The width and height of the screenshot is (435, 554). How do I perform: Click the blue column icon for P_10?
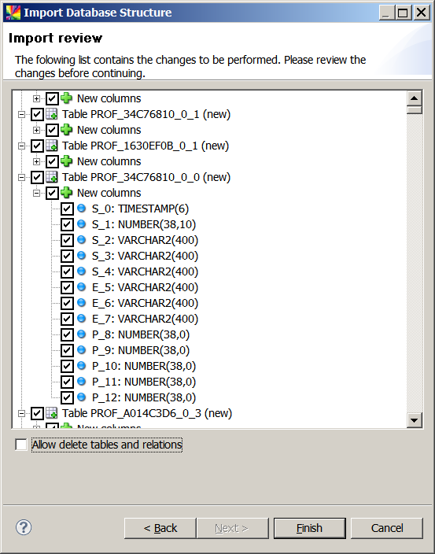pyautogui.click(x=82, y=365)
